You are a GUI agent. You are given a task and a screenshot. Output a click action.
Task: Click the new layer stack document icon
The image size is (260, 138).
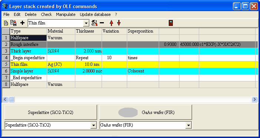(x=6, y=23)
